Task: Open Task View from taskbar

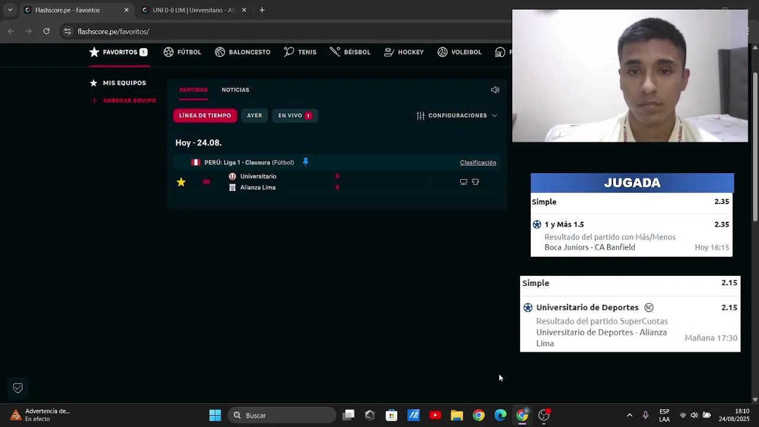Action: (x=349, y=415)
